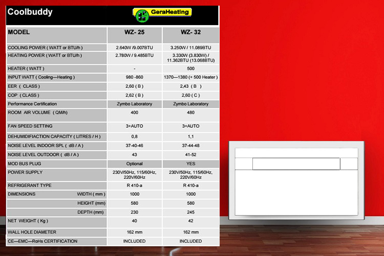Click the COOLING POWER row label
384x256 pixels.
45,48
